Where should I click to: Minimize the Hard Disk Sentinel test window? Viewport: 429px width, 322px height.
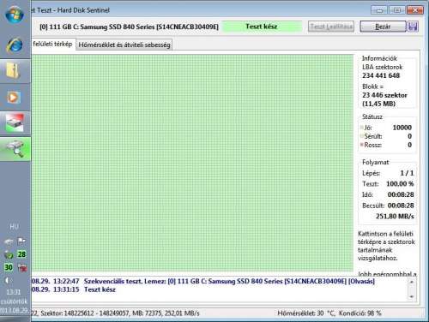pos(379,10)
